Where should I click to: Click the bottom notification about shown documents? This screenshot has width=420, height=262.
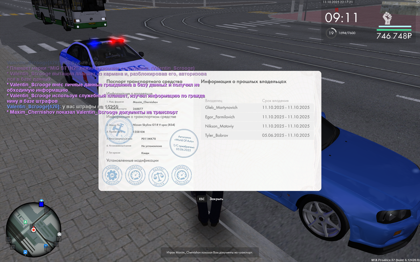coord(210,253)
